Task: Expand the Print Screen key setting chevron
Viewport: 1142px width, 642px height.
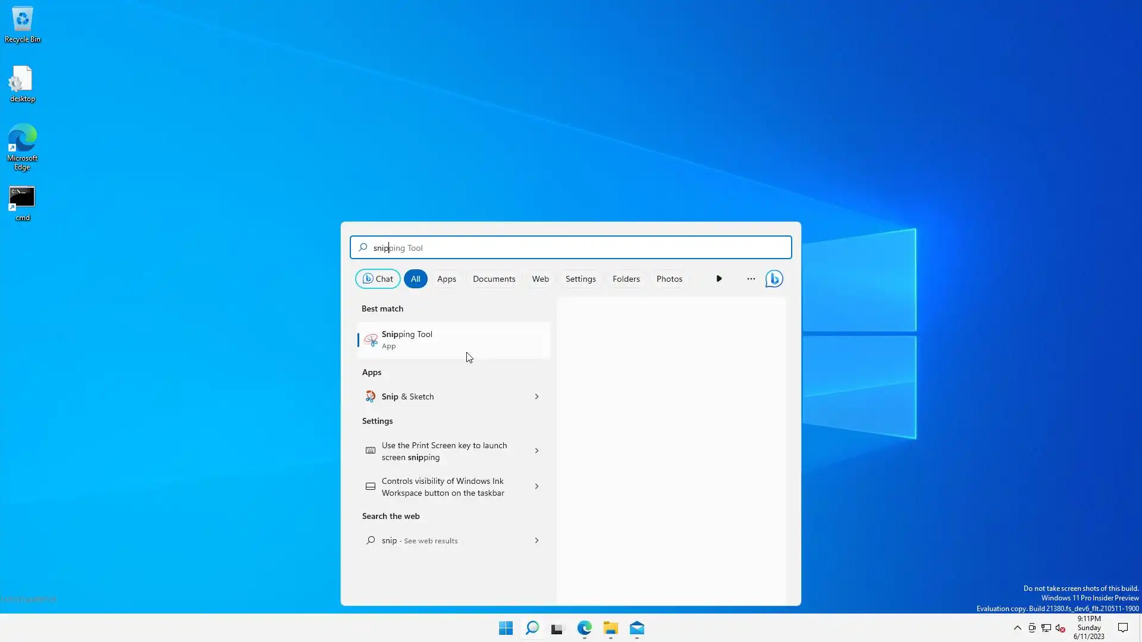Action: (x=537, y=451)
